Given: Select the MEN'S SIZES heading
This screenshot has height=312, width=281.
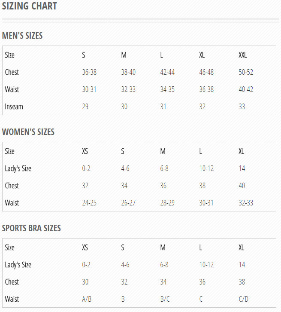Looking at the screenshot, I should tap(22, 36).
